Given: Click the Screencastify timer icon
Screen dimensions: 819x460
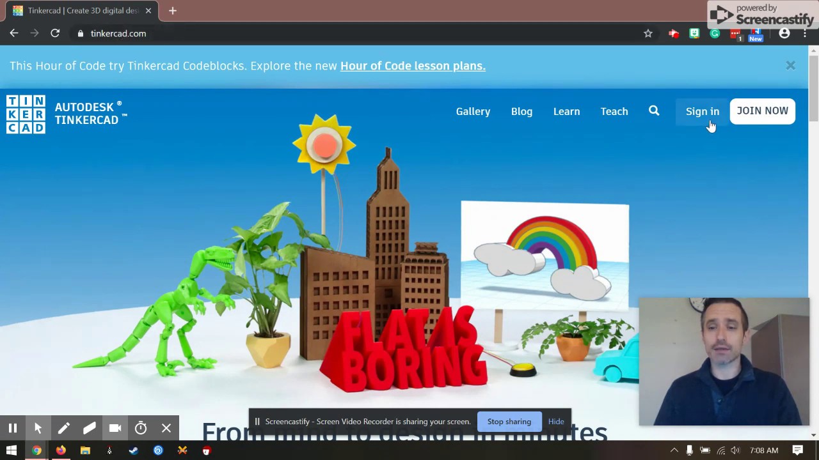Looking at the screenshot, I should pyautogui.click(x=141, y=428).
